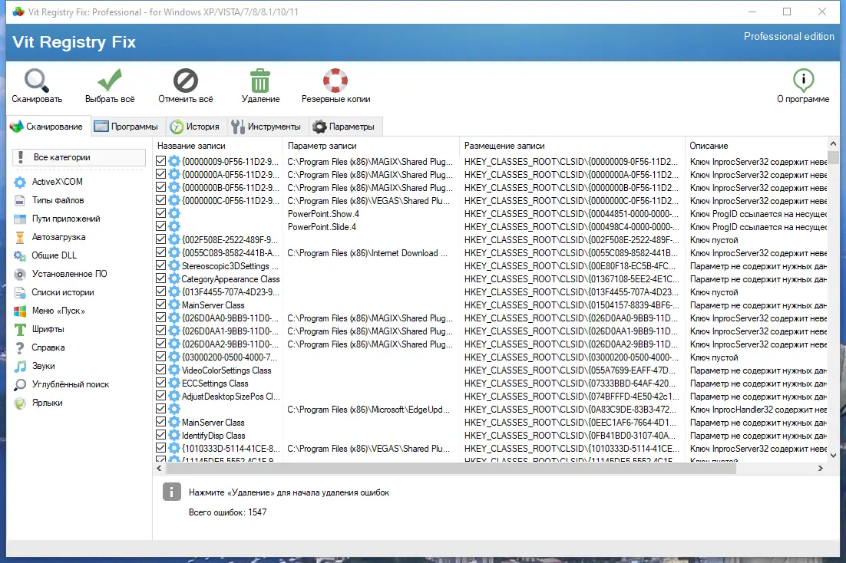Uncheck checkbox for PowerPoint.Slide.4 row
Screen dimensions: 846x563
click(160, 226)
